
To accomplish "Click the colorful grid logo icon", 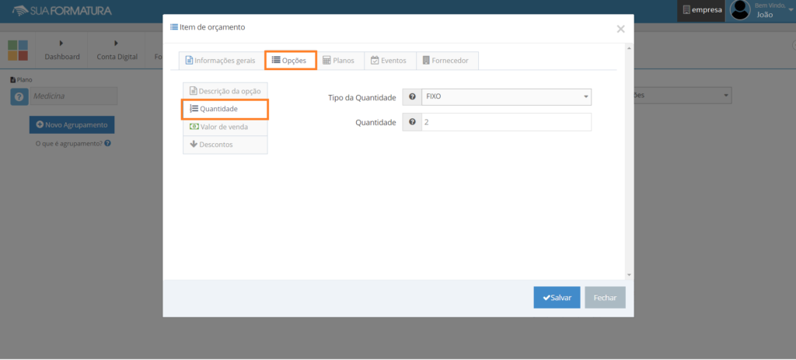I will pos(18,51).
